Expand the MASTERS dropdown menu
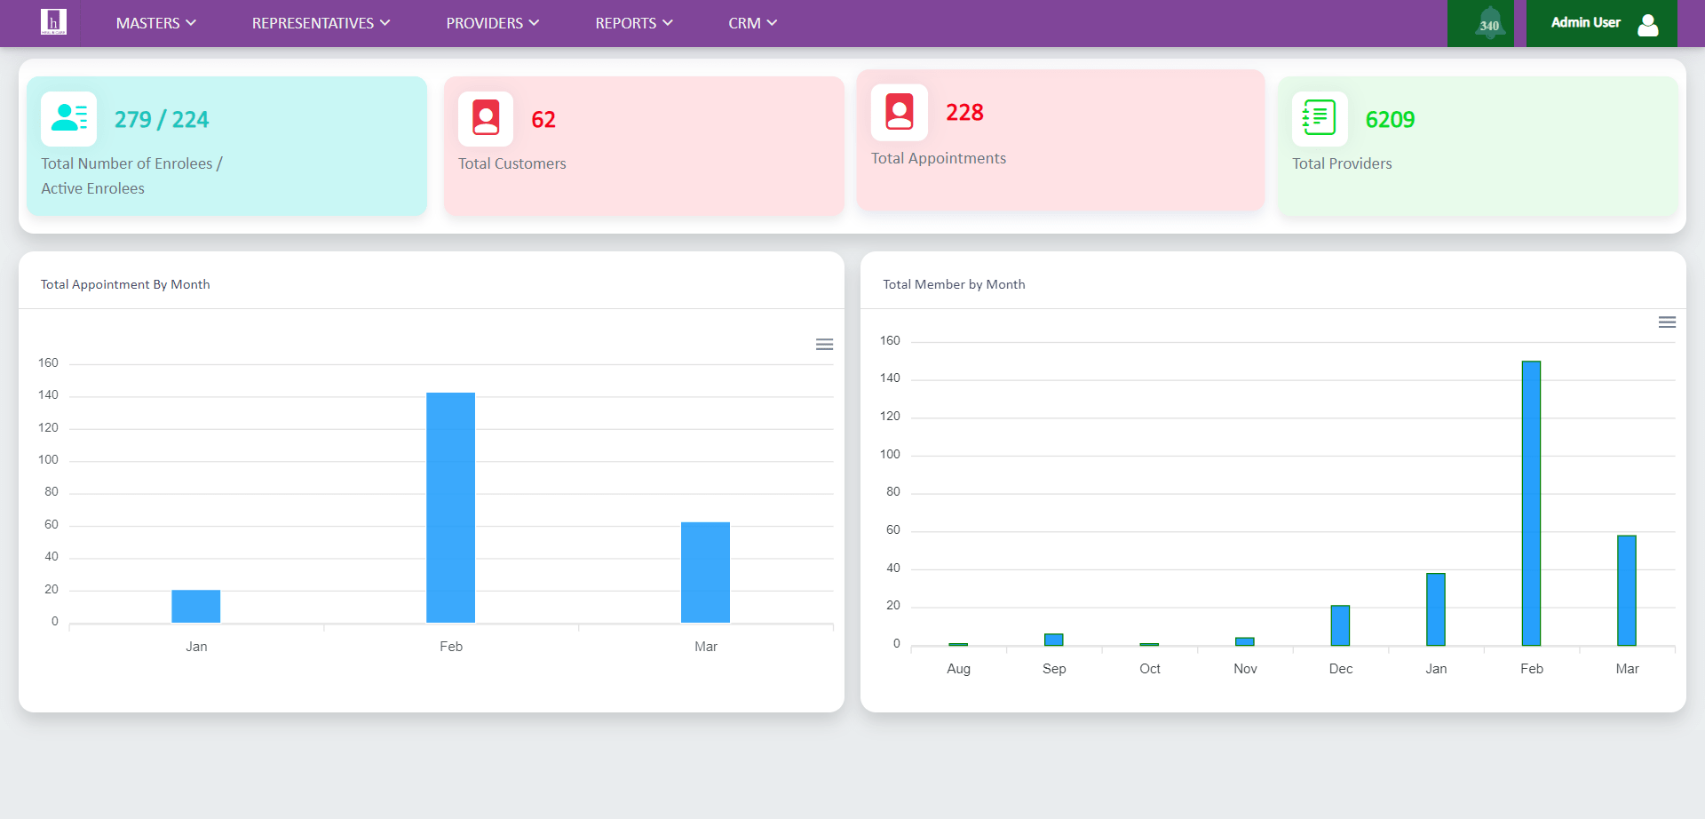This screenshot has width=1705, height=819. pyautogui.click(x=155, y=23)
